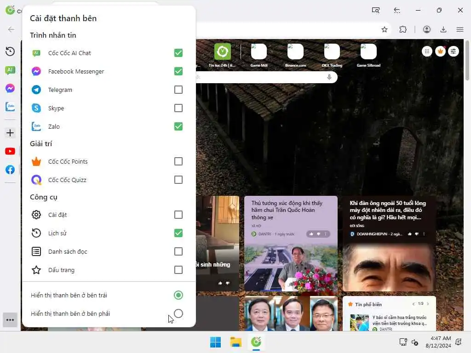The image size is (471, 353).
Task: Open new tab customize sliders icon
Action: pyautogui.click(x=453, y=51)
